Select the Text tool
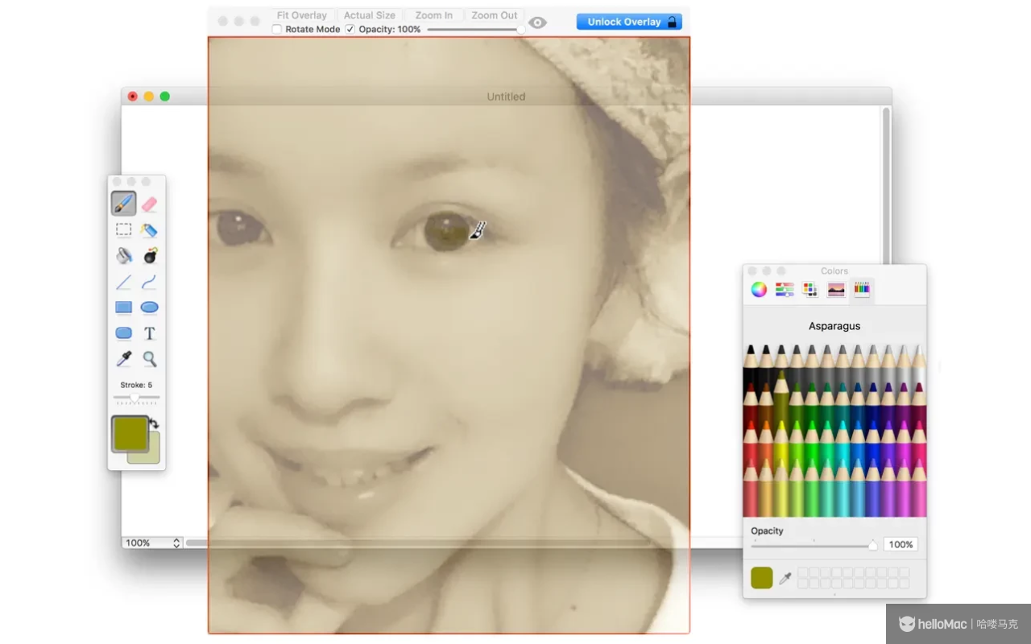 click(x=149, y=333)
